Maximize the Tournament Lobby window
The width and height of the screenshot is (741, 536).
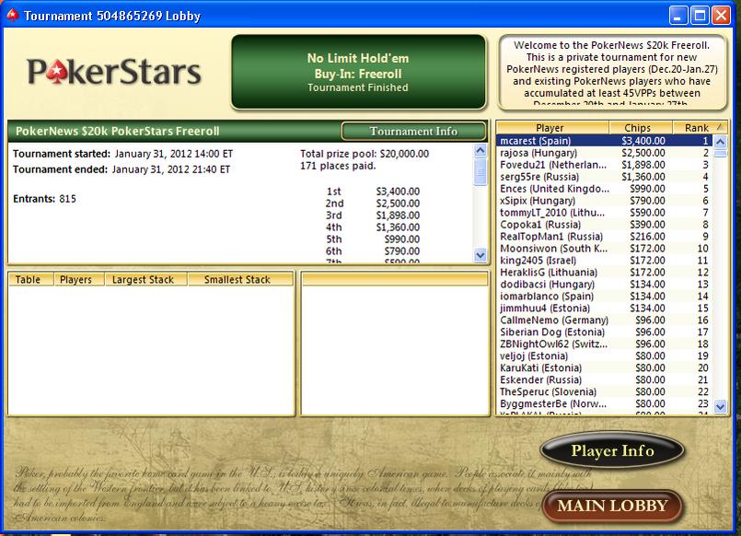[700, 16]
